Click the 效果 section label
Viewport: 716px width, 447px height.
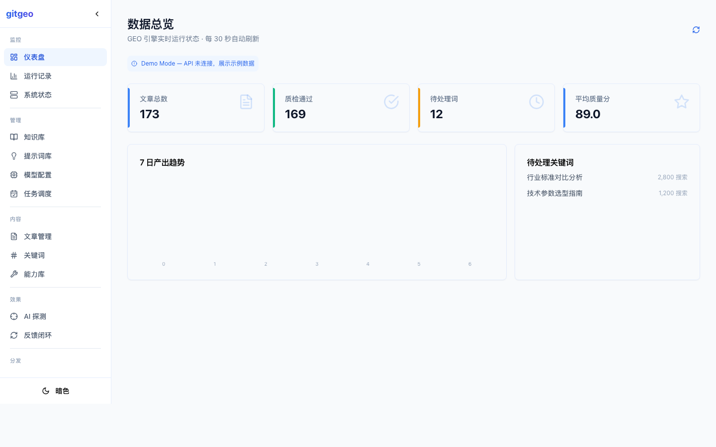coord(15,299)
